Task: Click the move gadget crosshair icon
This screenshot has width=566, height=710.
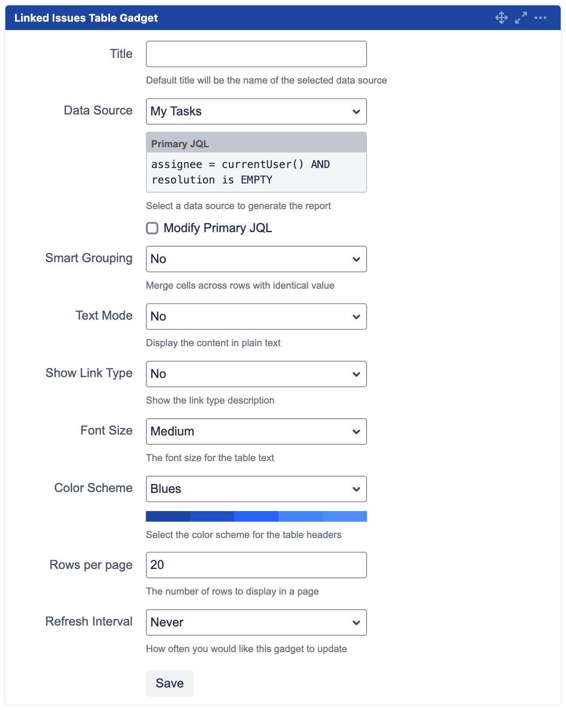Action: click(x=501, y=18)
